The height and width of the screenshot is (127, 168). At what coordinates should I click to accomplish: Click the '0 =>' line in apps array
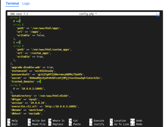[x=17, y=21]
